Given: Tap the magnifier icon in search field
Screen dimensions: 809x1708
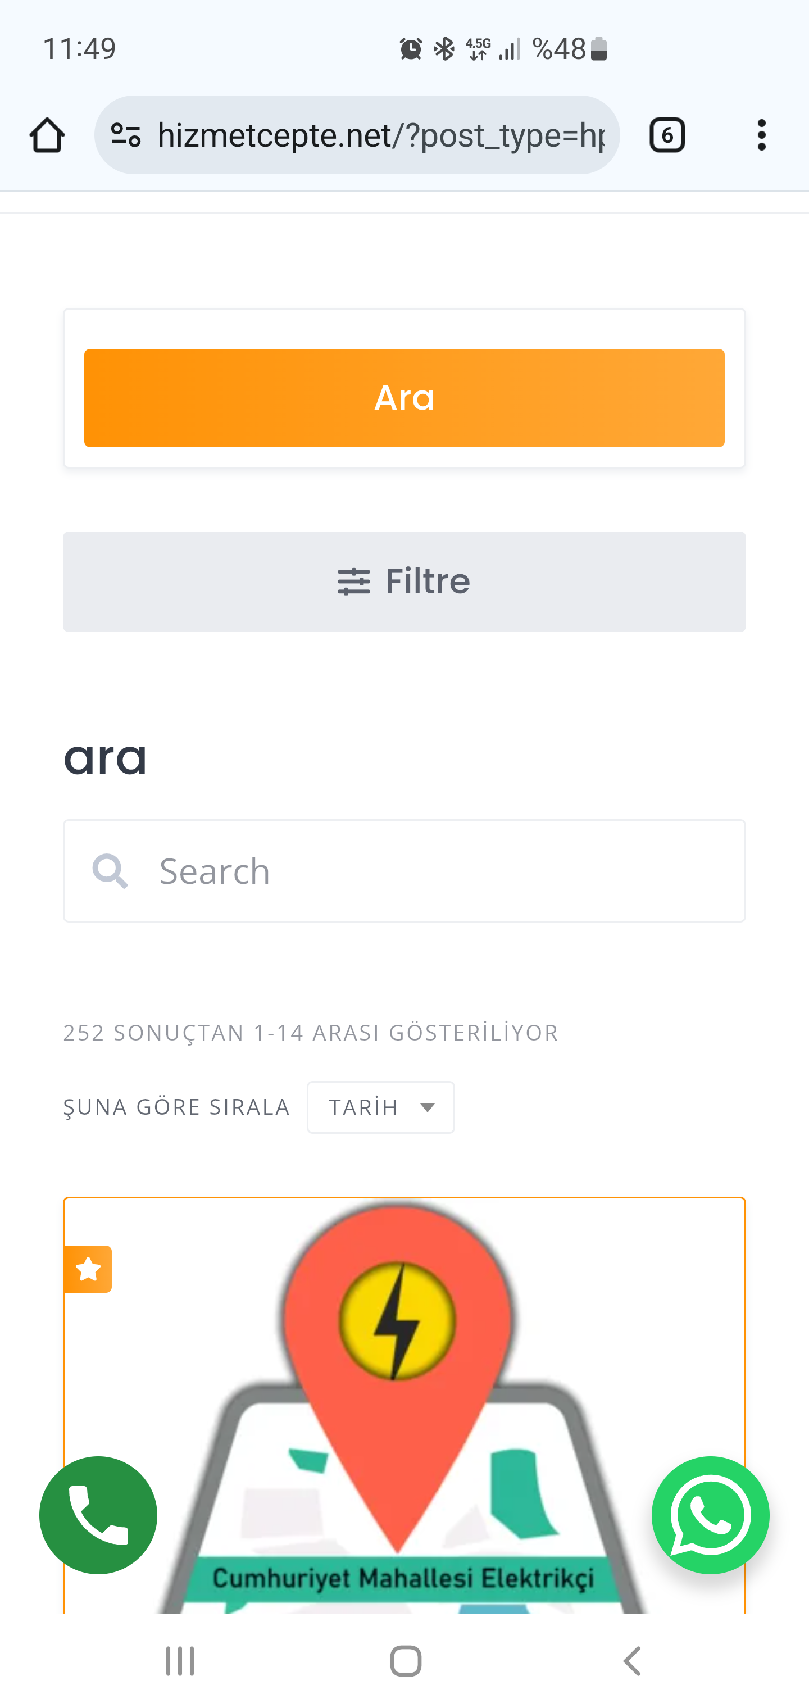Looking at the screenshot, I should coord(110,871).
